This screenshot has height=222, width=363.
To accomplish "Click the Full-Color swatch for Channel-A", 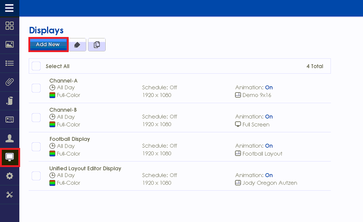I will click(x=52, y=95).
